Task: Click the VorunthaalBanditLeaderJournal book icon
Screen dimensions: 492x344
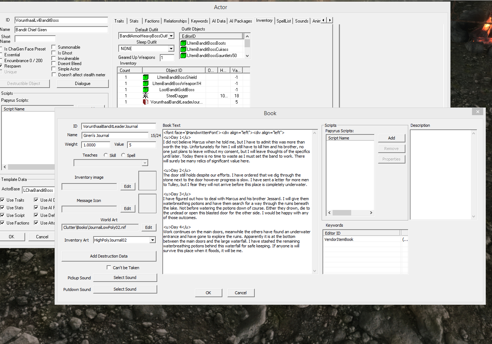Action: tap(146, 102)
